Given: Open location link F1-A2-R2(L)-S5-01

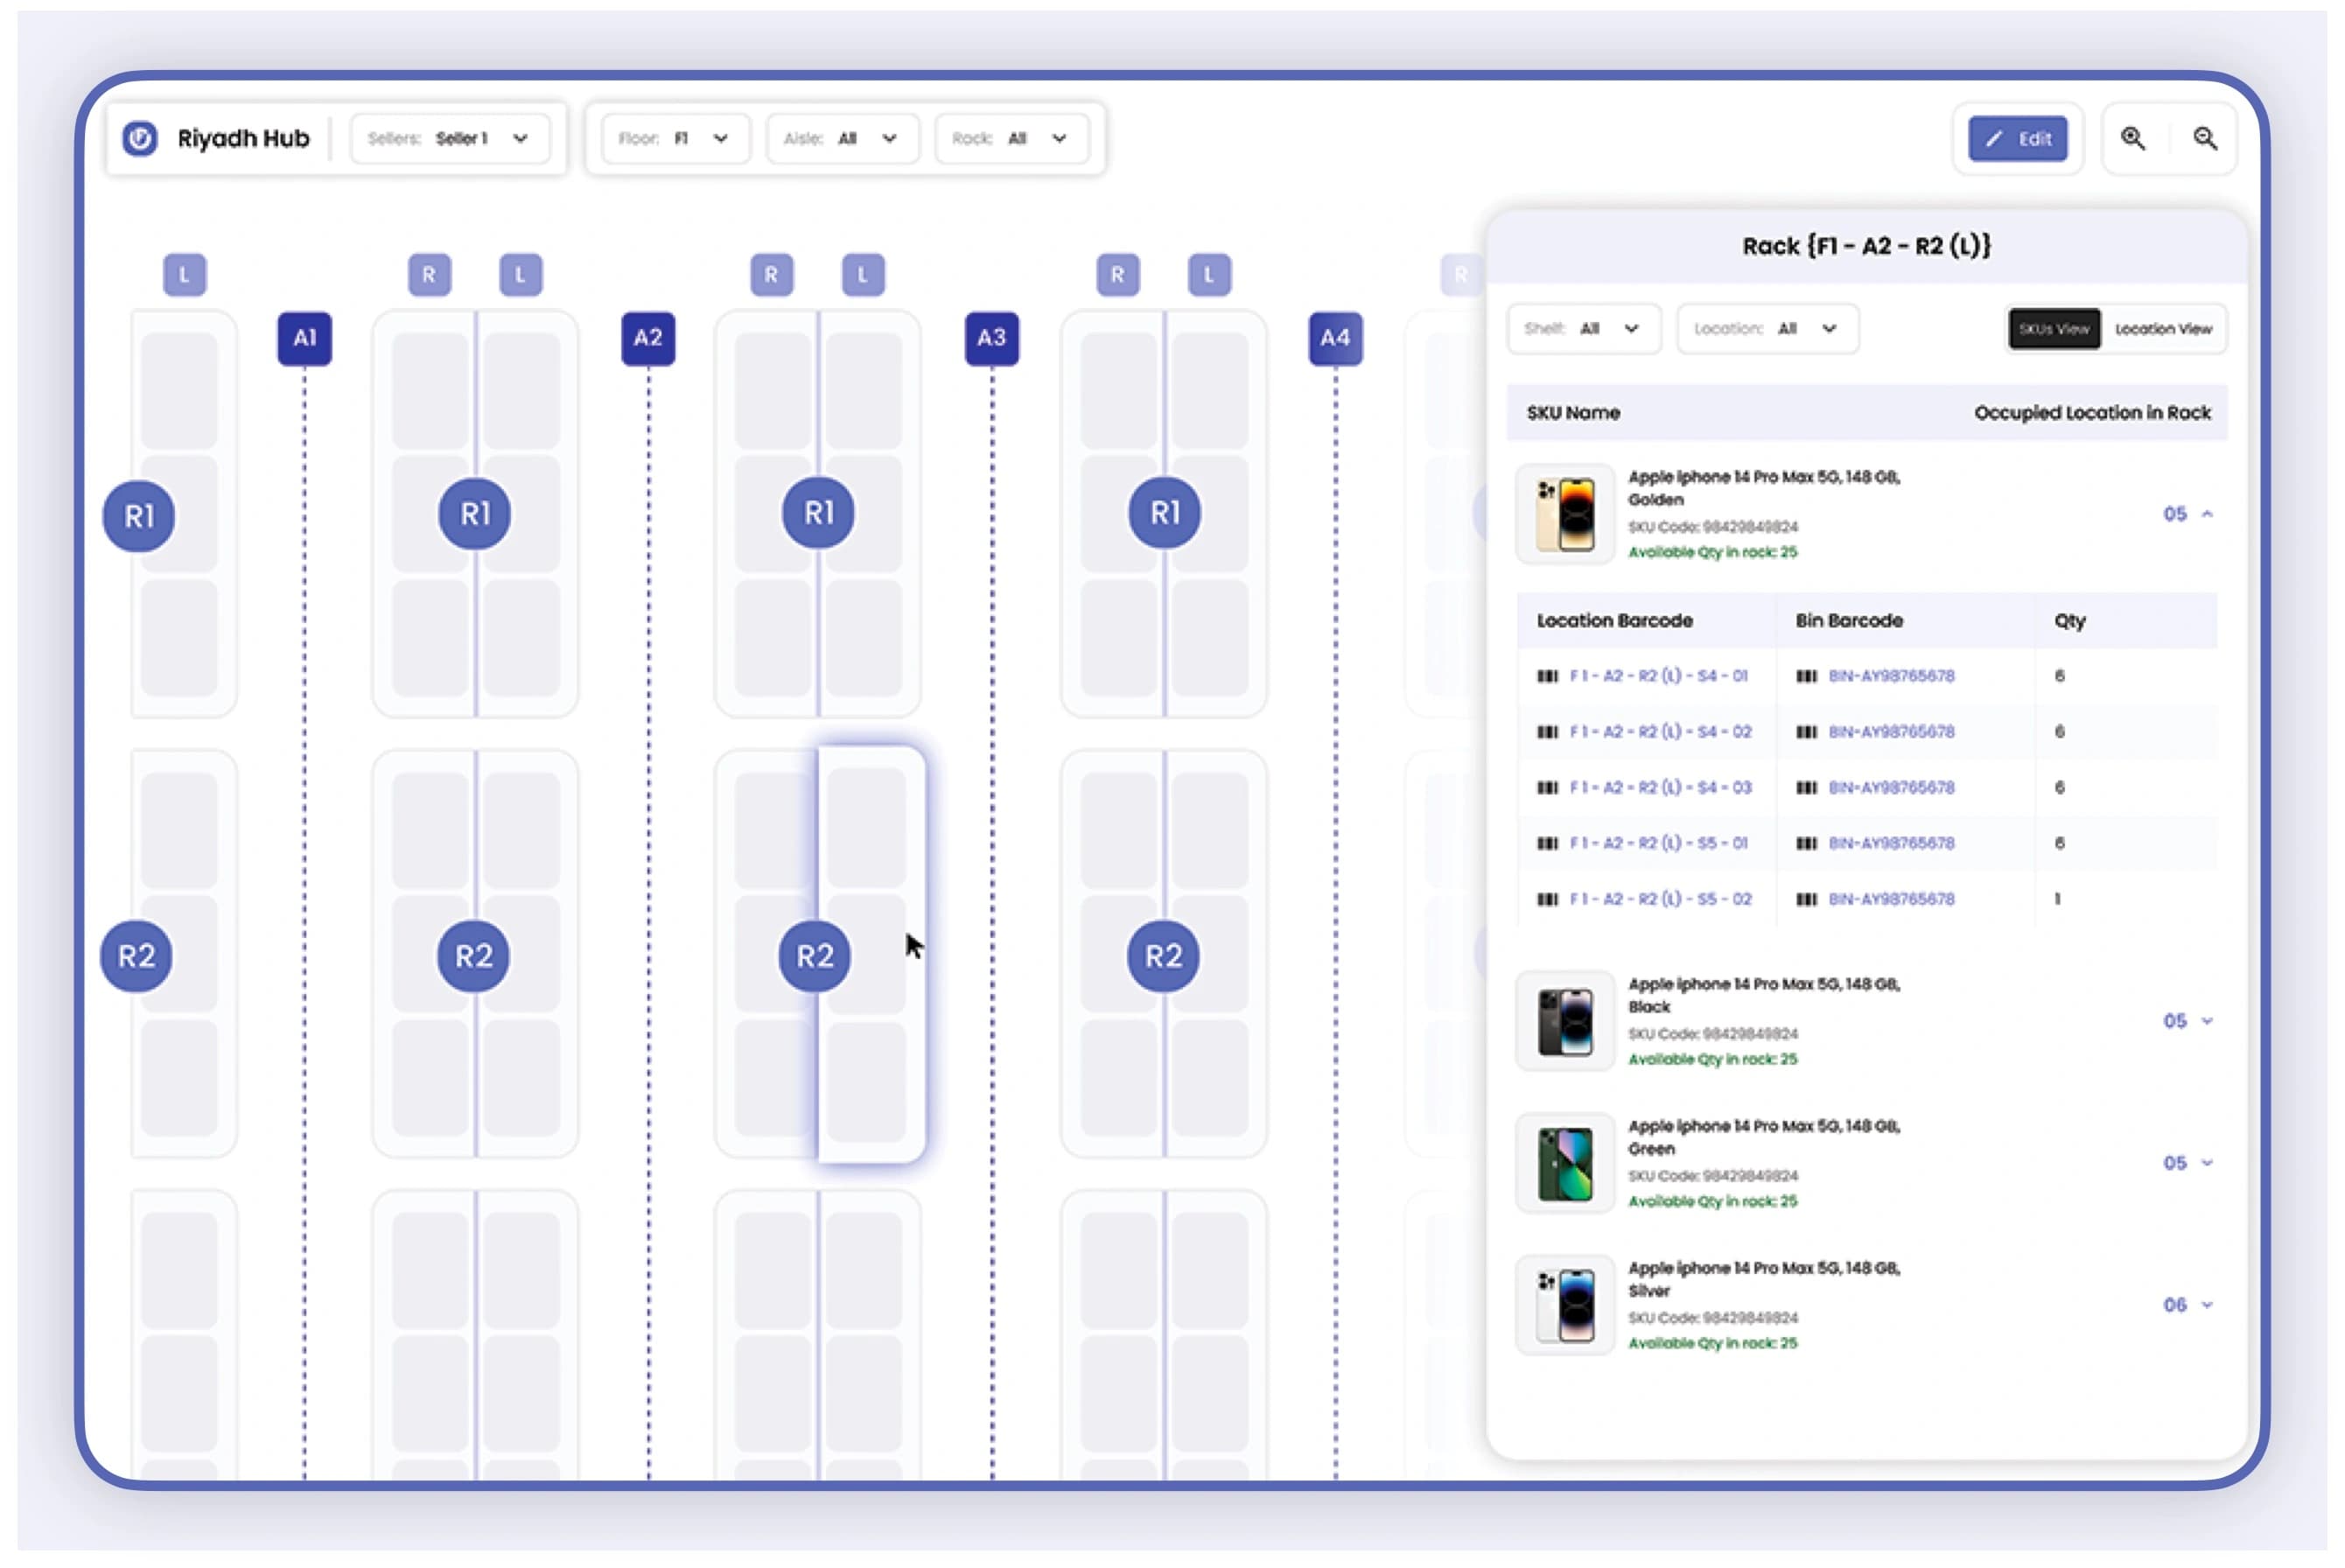Looking at the screenshot, I should [1660, 843].
